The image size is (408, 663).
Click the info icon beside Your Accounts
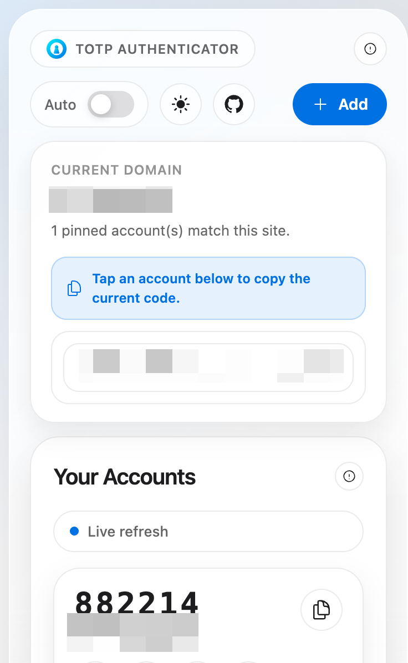[349, 476]
